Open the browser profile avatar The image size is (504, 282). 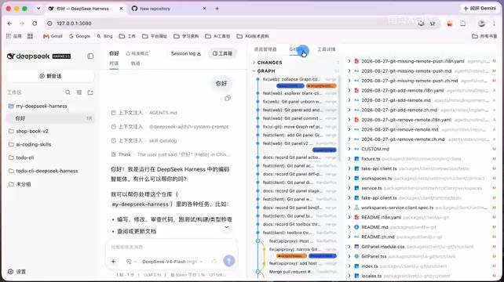point(481,23)
